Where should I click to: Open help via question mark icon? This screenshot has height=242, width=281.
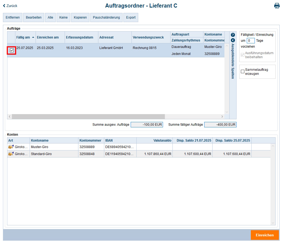click(233, 35)
